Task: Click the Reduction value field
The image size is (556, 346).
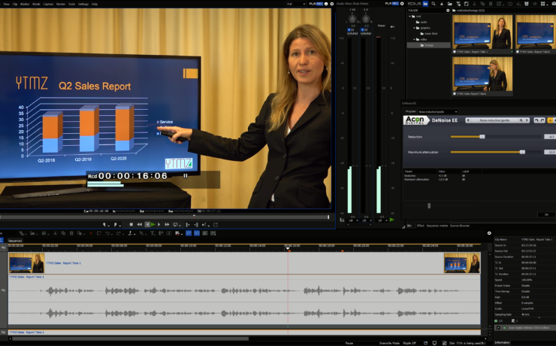Action: pos(550,137)
